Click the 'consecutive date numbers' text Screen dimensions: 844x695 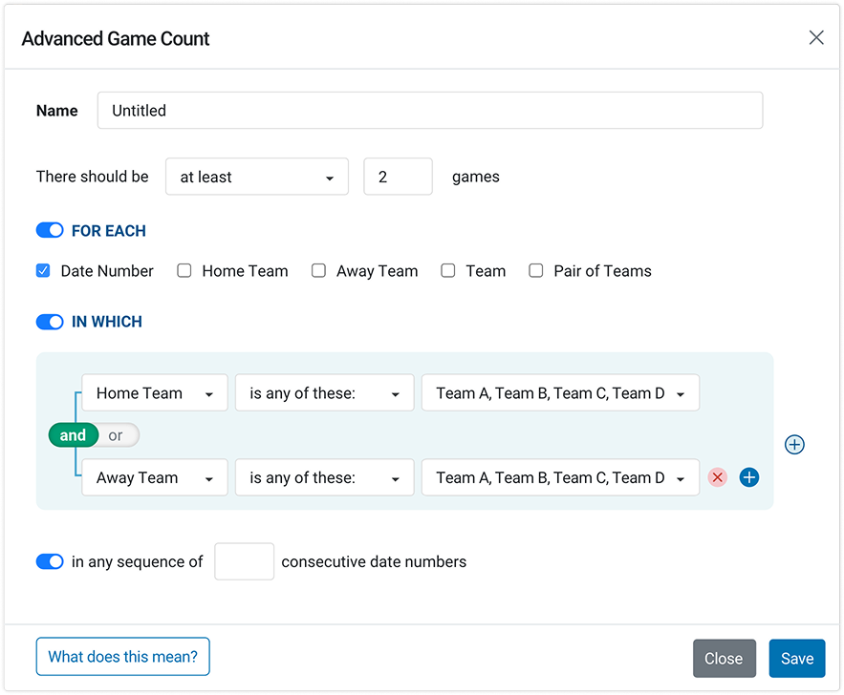coord(374,561)
